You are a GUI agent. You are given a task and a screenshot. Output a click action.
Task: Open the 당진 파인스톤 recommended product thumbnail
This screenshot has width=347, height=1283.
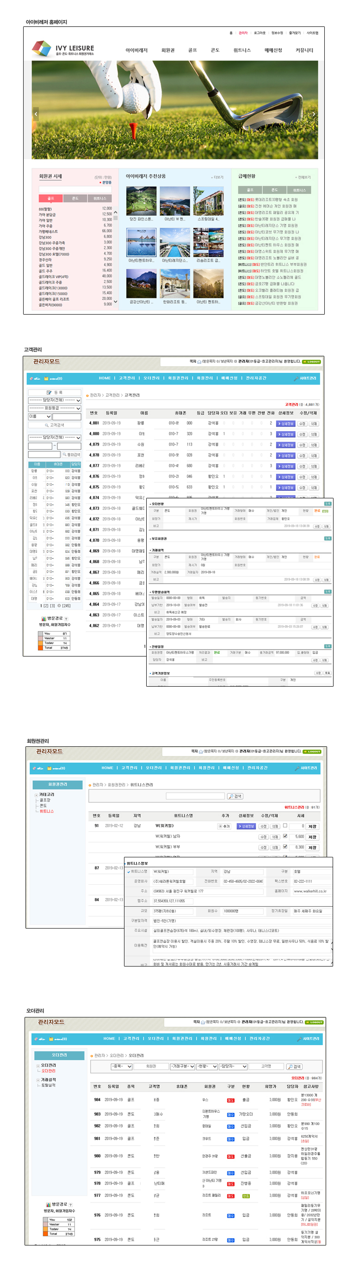[142, 201]
